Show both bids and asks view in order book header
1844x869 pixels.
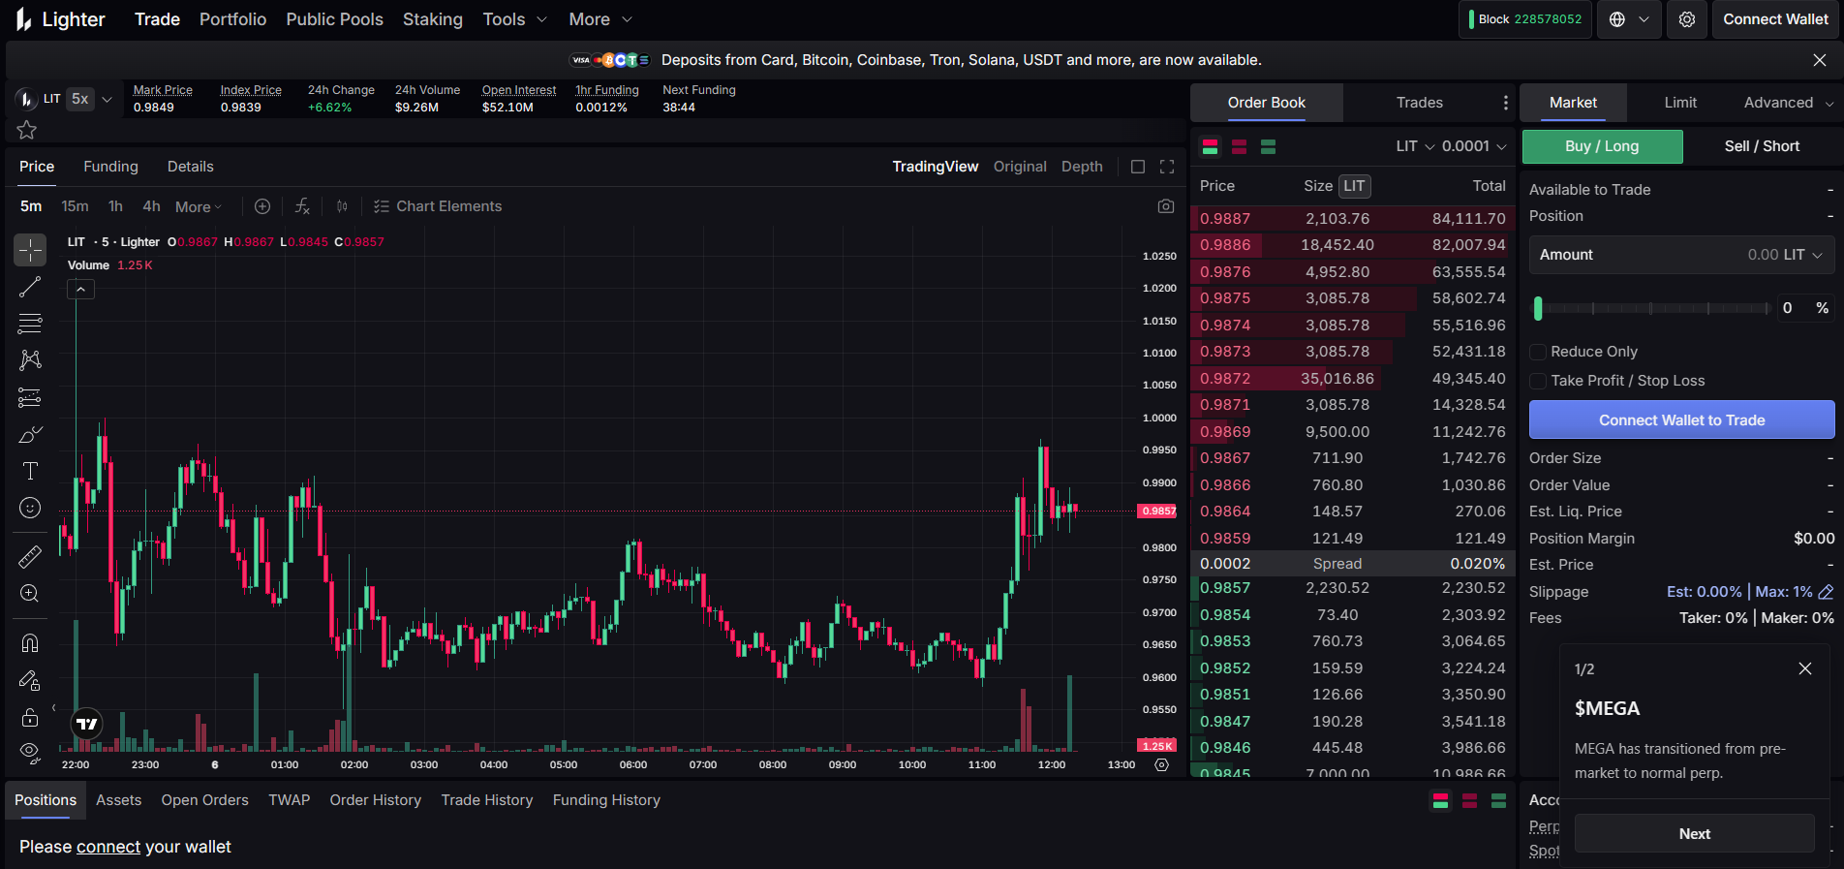[1211, 146]
